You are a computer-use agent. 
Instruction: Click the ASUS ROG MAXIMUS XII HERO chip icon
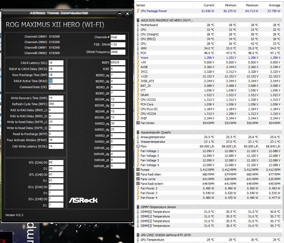pos(138,20)
